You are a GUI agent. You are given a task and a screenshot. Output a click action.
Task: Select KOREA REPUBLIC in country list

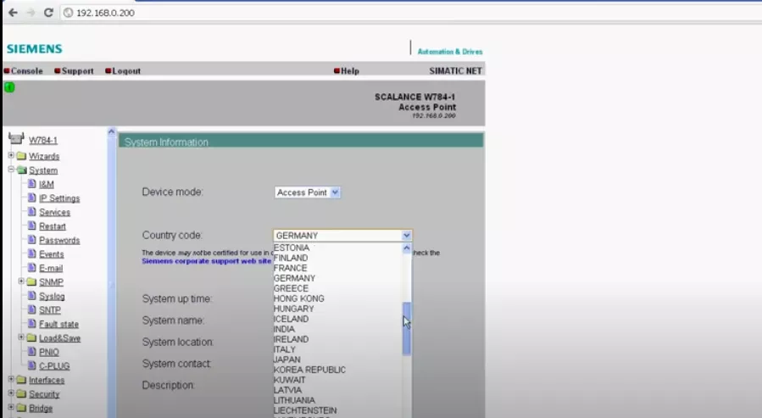309,370
